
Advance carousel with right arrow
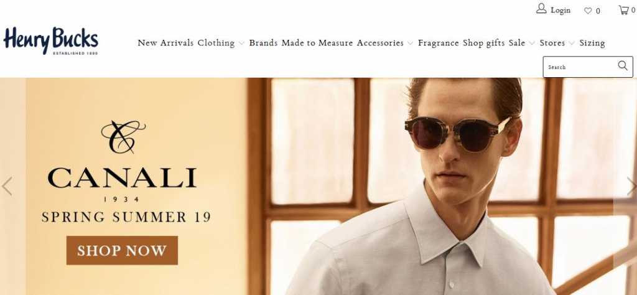coord(631,186)
